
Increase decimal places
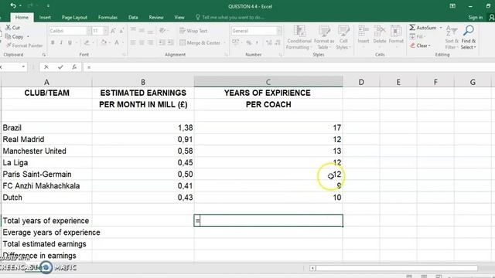pos(269,42)
